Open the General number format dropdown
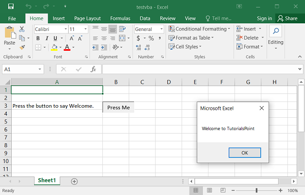This screenshot has width=305, height=195. click(x=162, y=29)
